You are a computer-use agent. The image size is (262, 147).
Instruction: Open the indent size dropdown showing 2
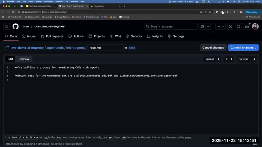[229, 59]
